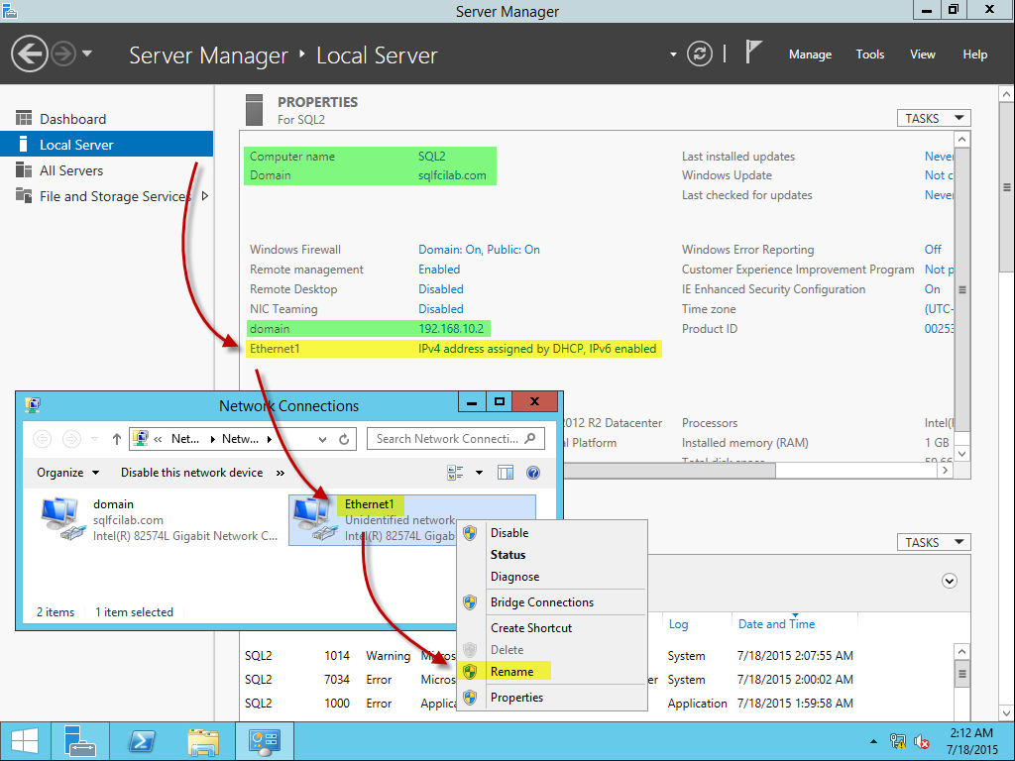Click the sqlfcilab.com domain link
The height and width of the screenshot is (761, 1015).
[452, 174]
